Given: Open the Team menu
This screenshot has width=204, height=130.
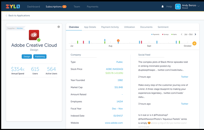Looking at the screenshot, I should (x=77, y=6).
